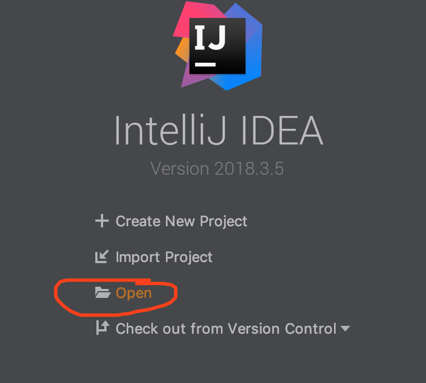Click the orange Open label
The height and width of the screenshot is (383, 426).
click(133, 293)
